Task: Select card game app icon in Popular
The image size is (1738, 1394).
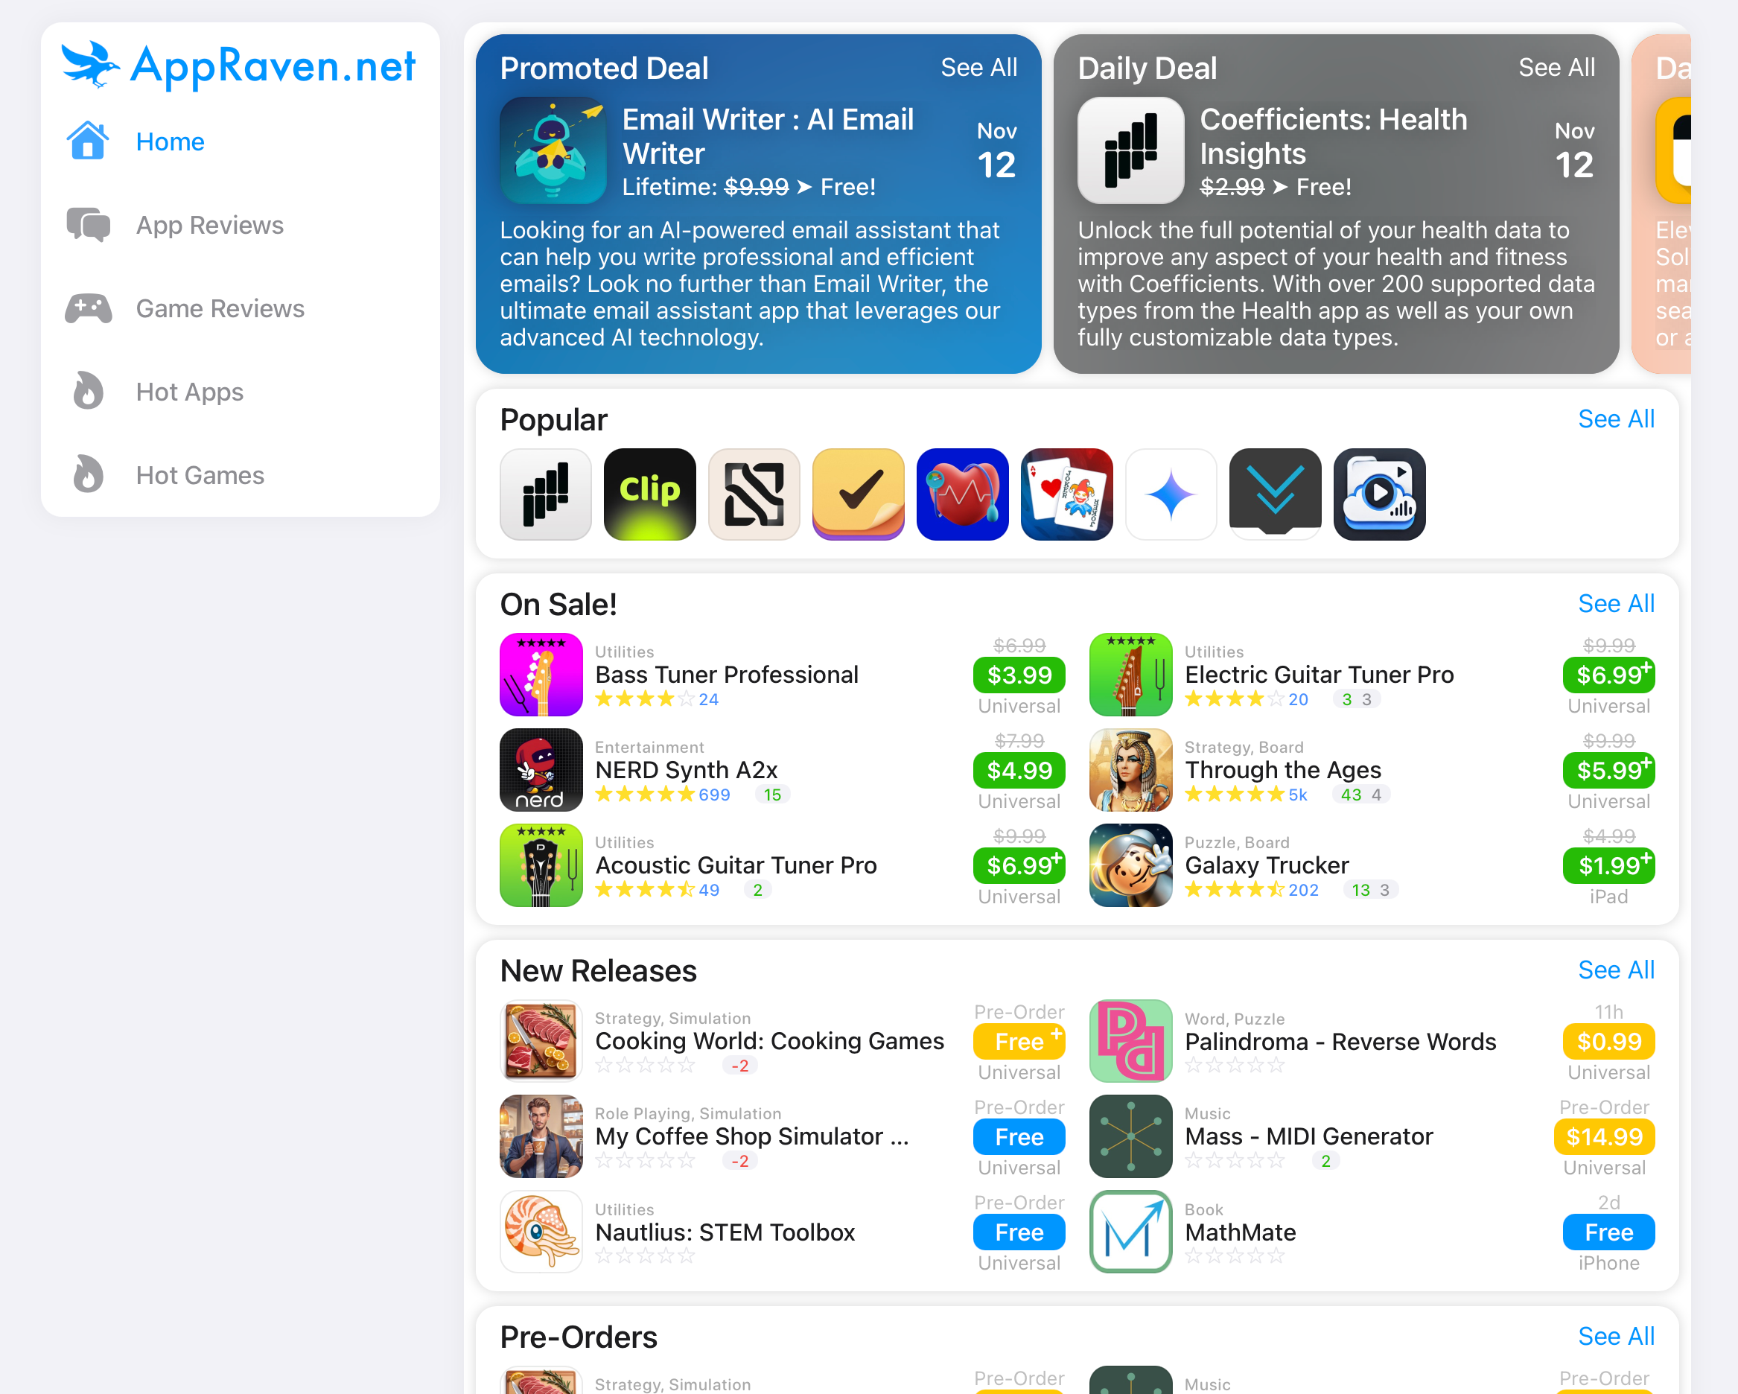Action: pos(1066,494)
